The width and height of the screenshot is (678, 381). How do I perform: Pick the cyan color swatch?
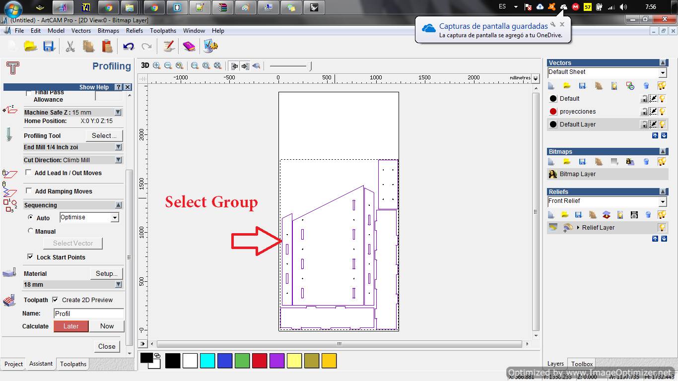207,361
